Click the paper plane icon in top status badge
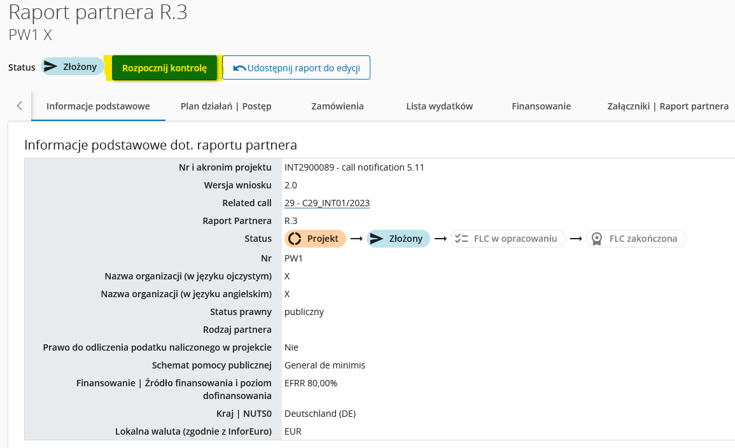Image resolution: width=735 pixels, height=448 pixels. (x=52, y=67)
